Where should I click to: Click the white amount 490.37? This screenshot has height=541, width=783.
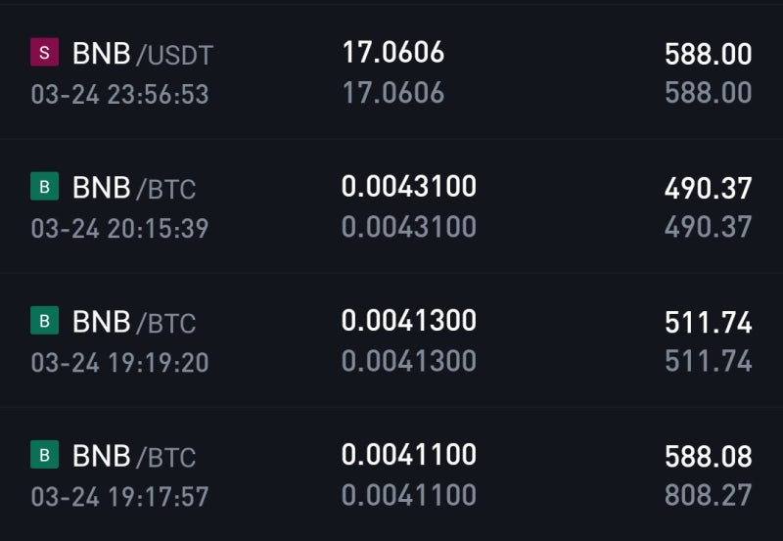[x=708, y=189]
